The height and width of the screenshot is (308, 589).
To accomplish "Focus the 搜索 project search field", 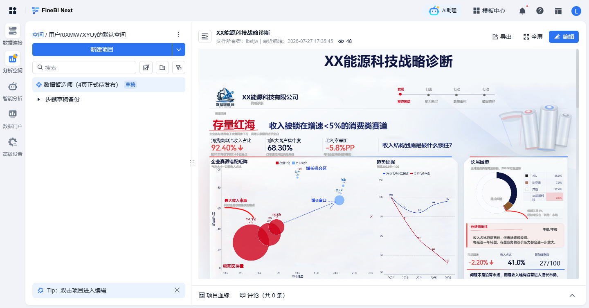I will (84, 67).
